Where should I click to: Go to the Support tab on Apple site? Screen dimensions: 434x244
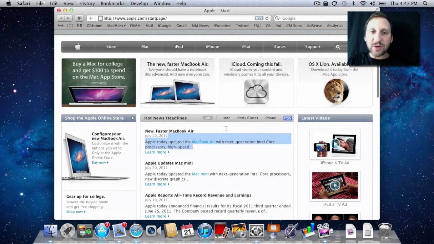(x=313, y=47)
